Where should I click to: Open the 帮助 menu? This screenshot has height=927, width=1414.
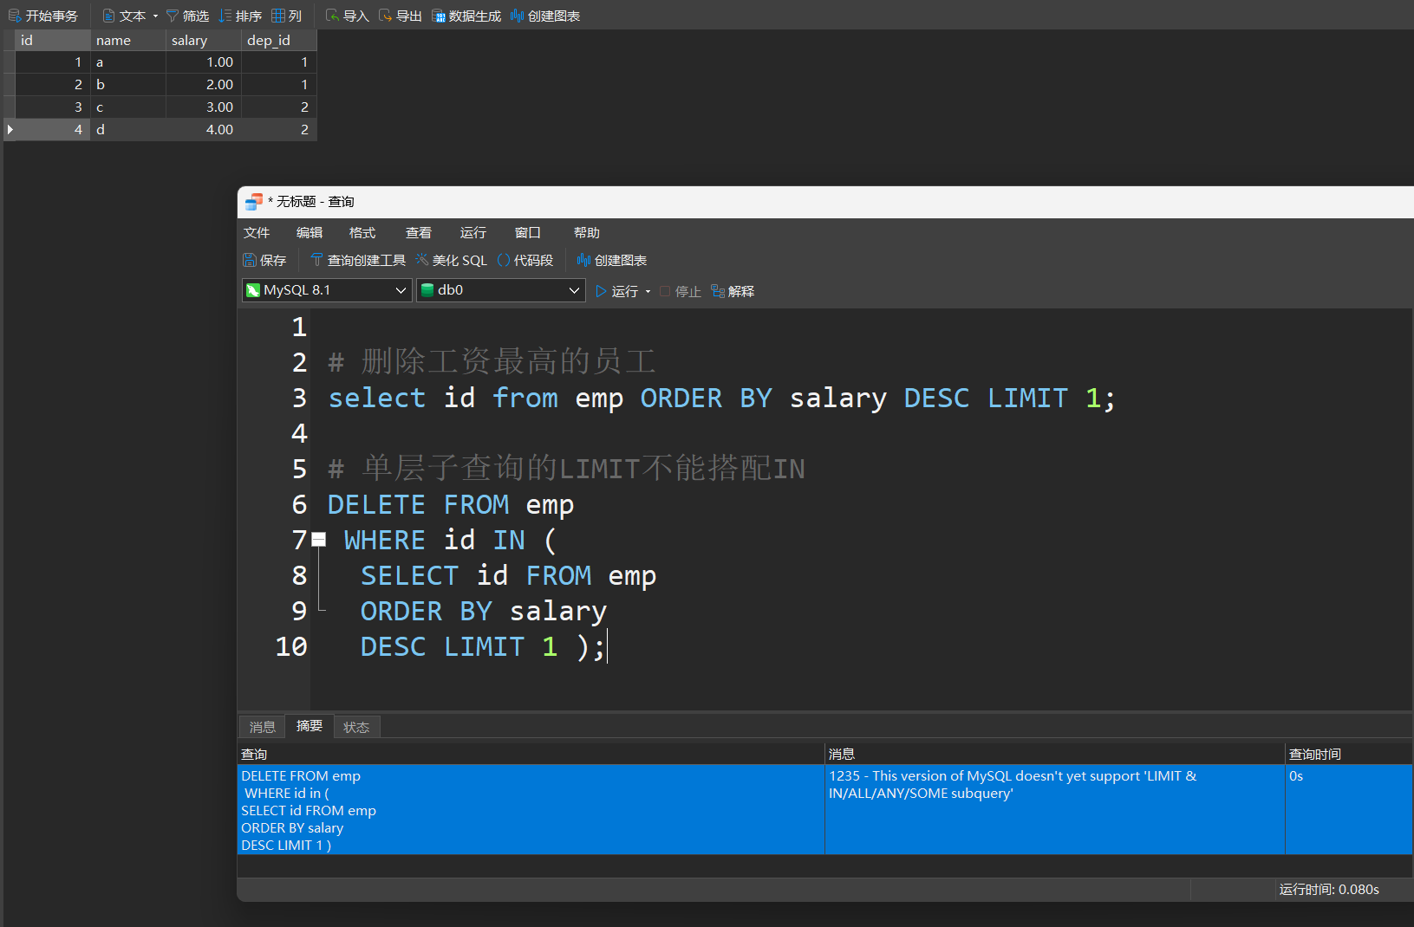click(587, 232)
